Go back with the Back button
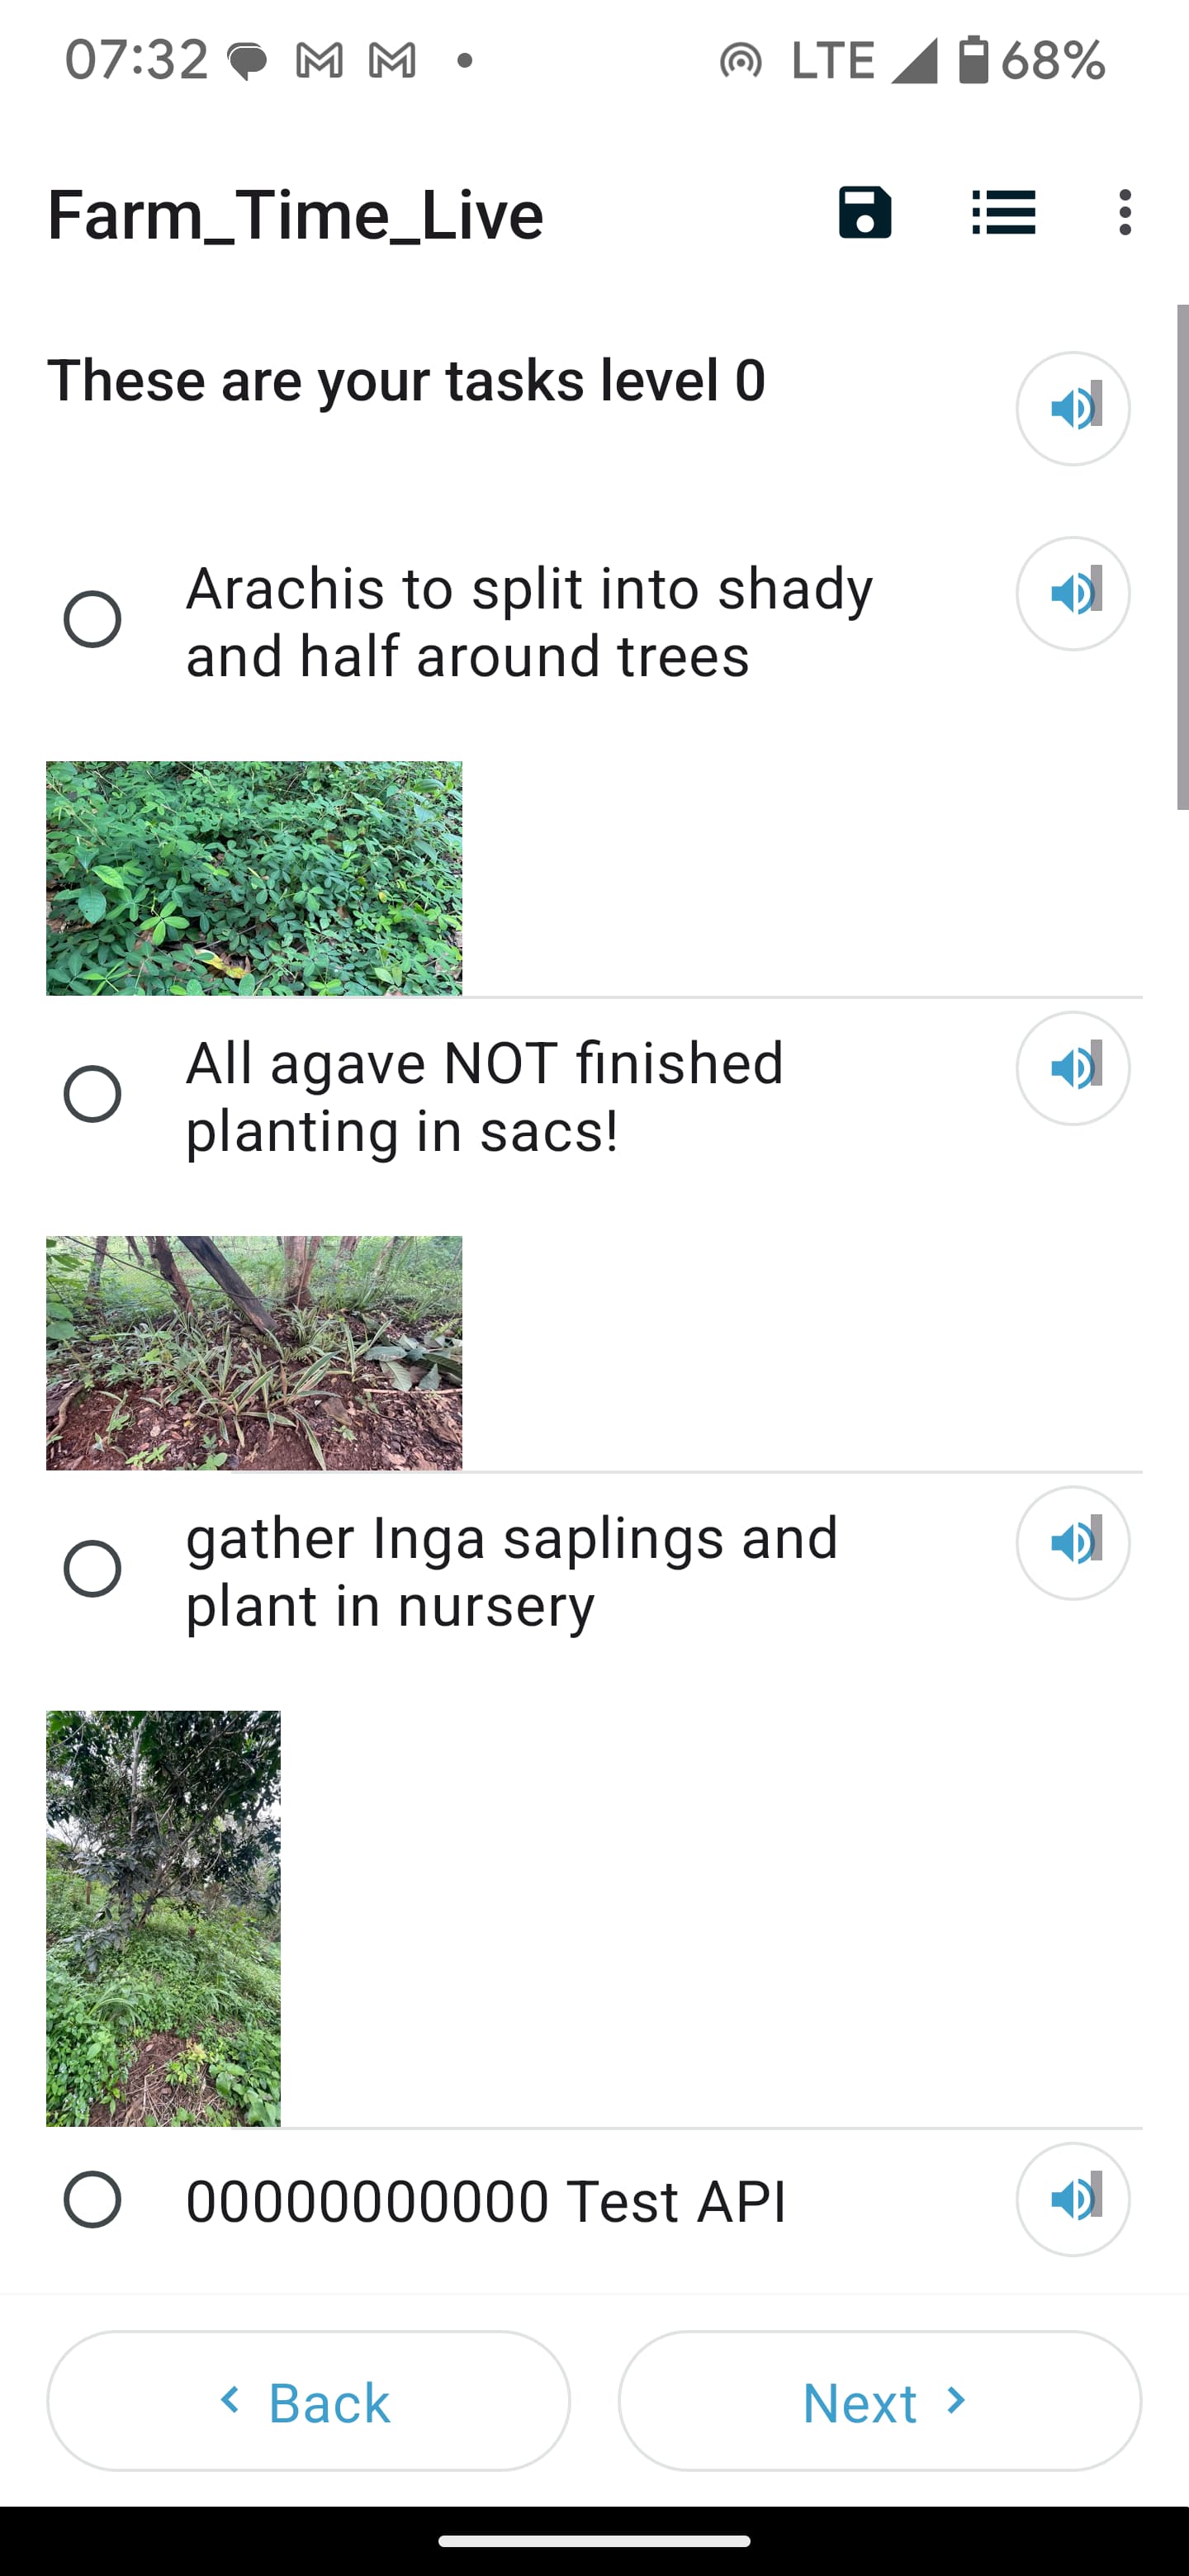The width and height of the screenshot is (1189, 2576). pyautogui.click(x=308, y=2401)
